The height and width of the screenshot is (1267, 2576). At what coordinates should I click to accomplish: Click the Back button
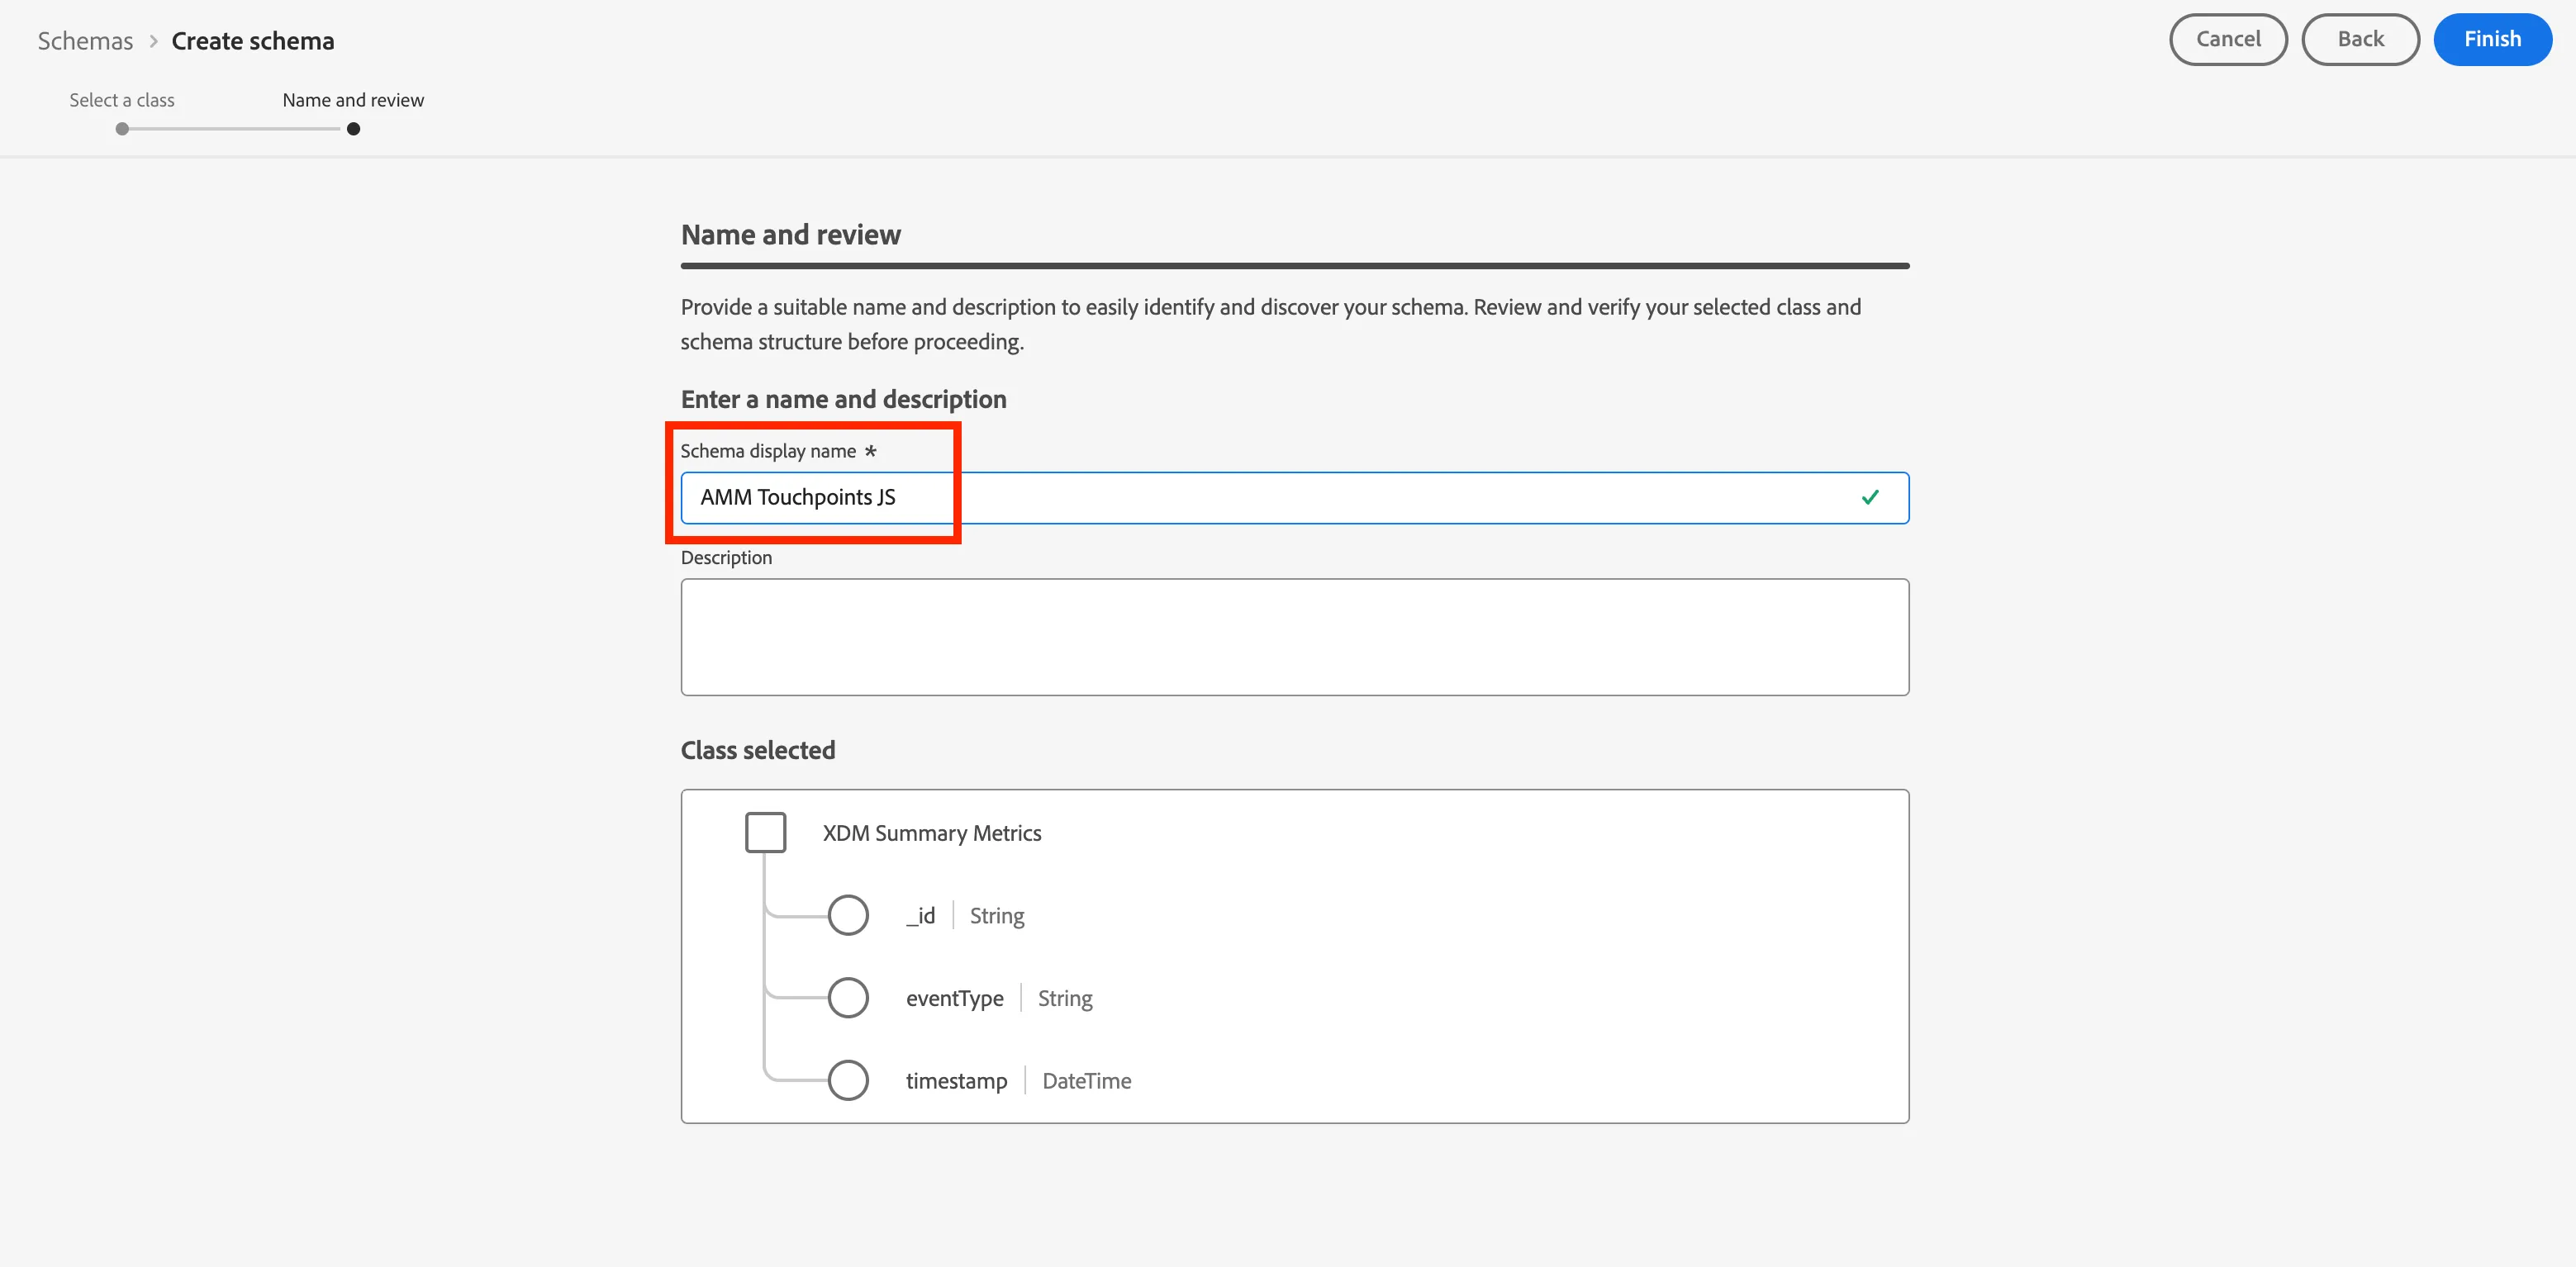2360,40
